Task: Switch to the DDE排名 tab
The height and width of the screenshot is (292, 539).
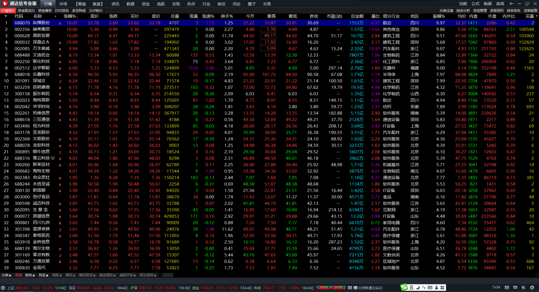Action: (x=62, y=11)
